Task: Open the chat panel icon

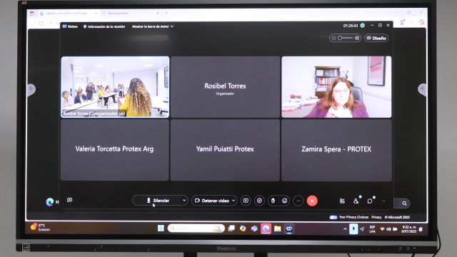Action: (x=370, y=201)
